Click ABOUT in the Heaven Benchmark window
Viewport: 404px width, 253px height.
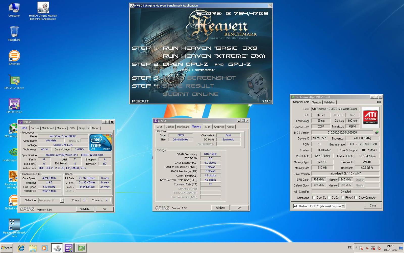(x=140, y=101)
